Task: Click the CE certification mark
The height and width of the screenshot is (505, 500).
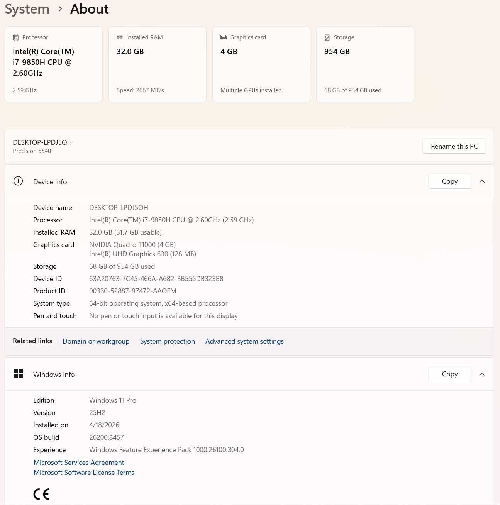Action: click(42, 494)
